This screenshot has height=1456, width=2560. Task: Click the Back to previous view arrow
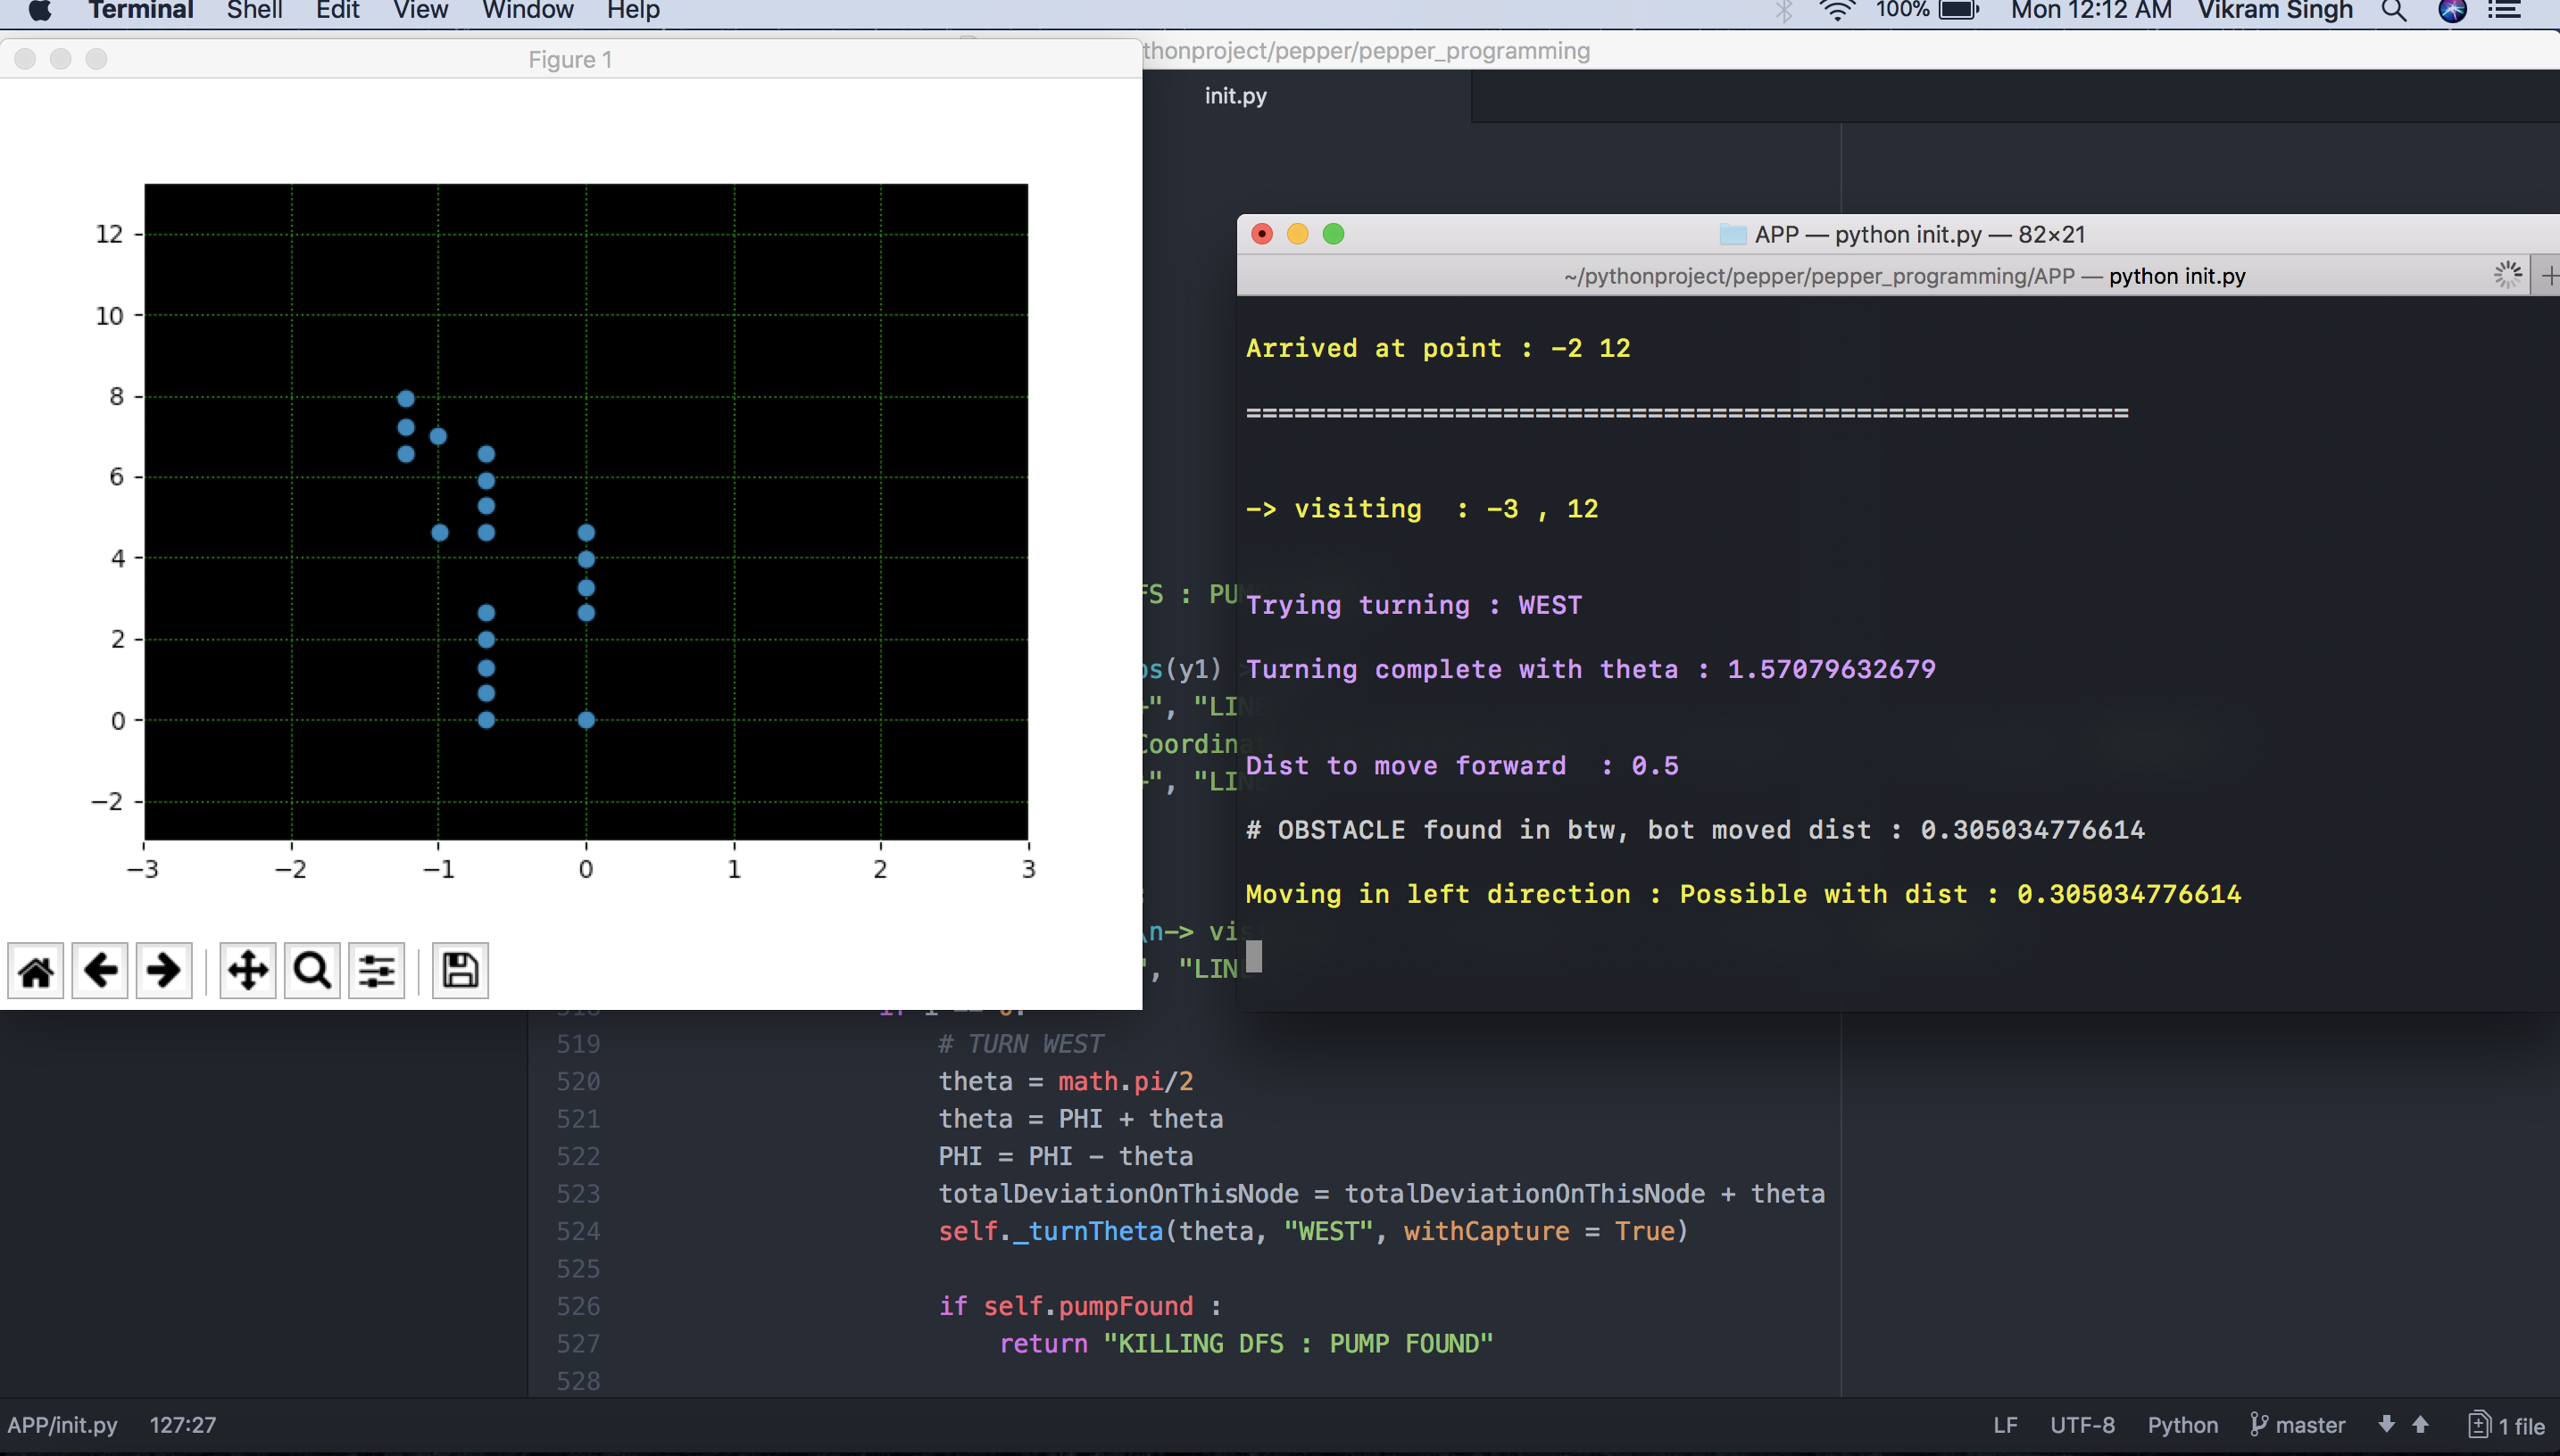coord(100,970)
